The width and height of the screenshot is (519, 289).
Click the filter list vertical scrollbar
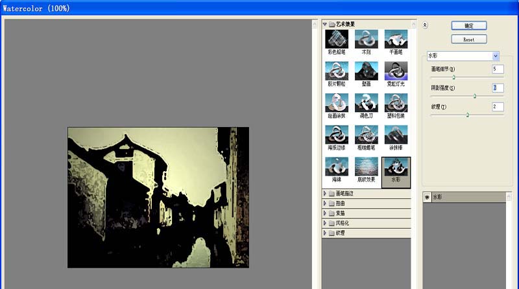414,154
